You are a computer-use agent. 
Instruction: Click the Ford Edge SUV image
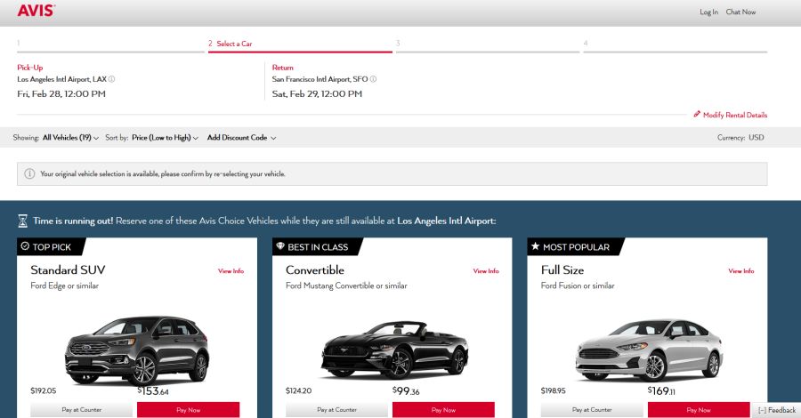pyautogui.click(x=137, y=350)
